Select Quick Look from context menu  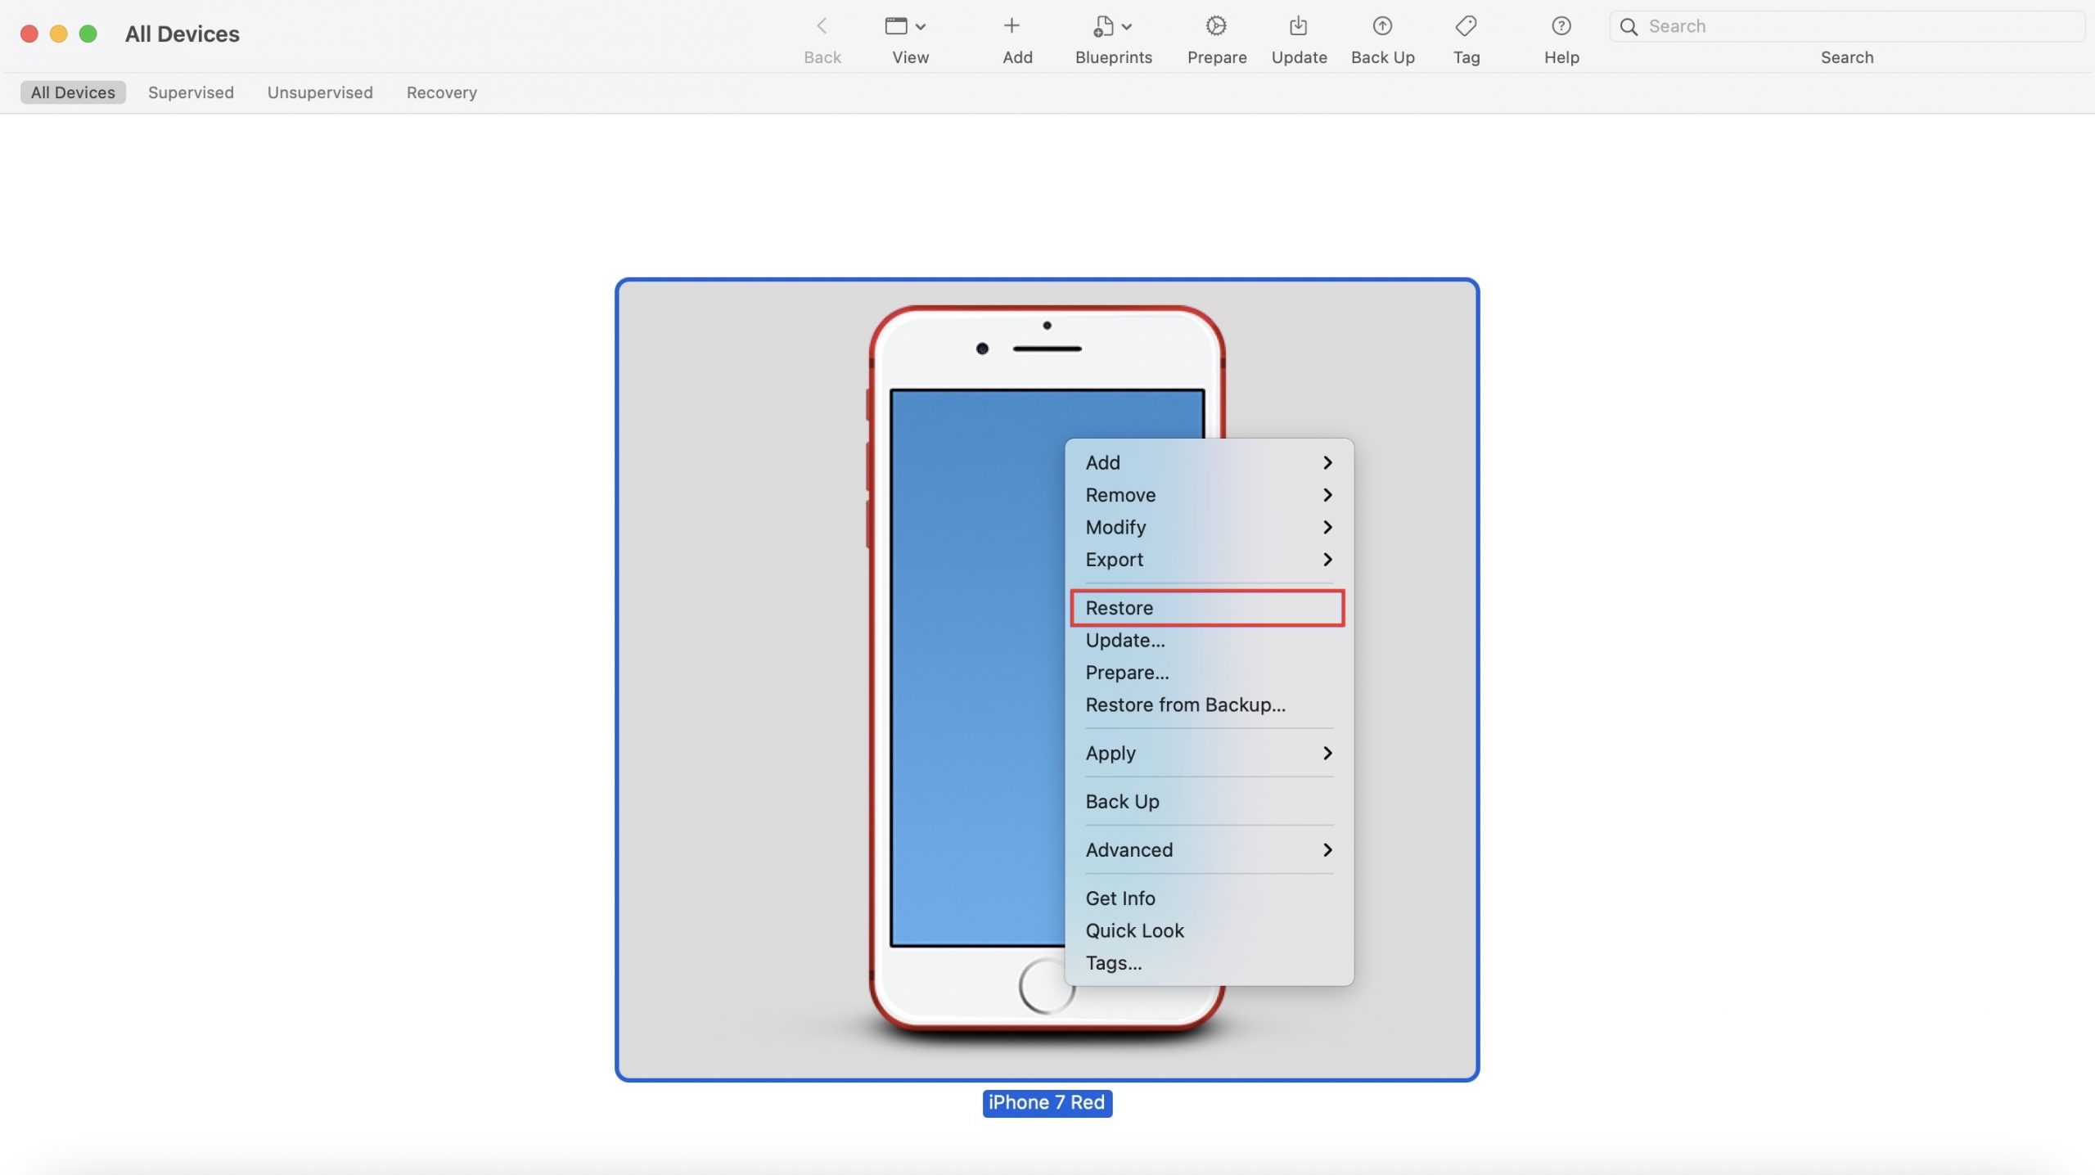point(1209,931)
